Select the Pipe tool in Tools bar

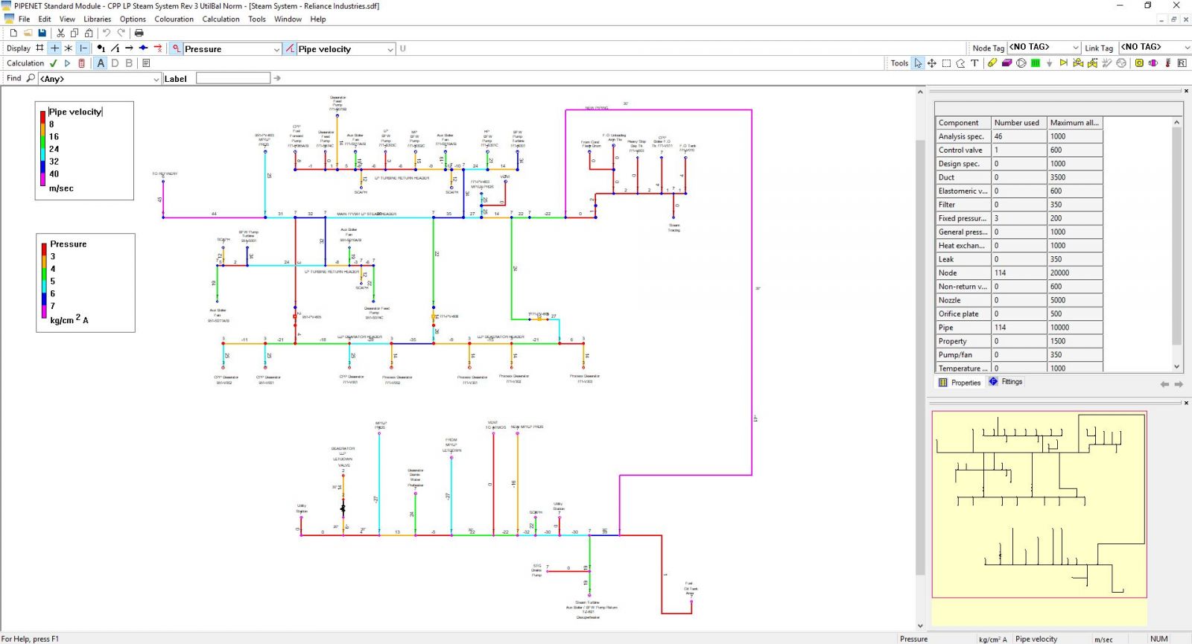coord(992,63)
